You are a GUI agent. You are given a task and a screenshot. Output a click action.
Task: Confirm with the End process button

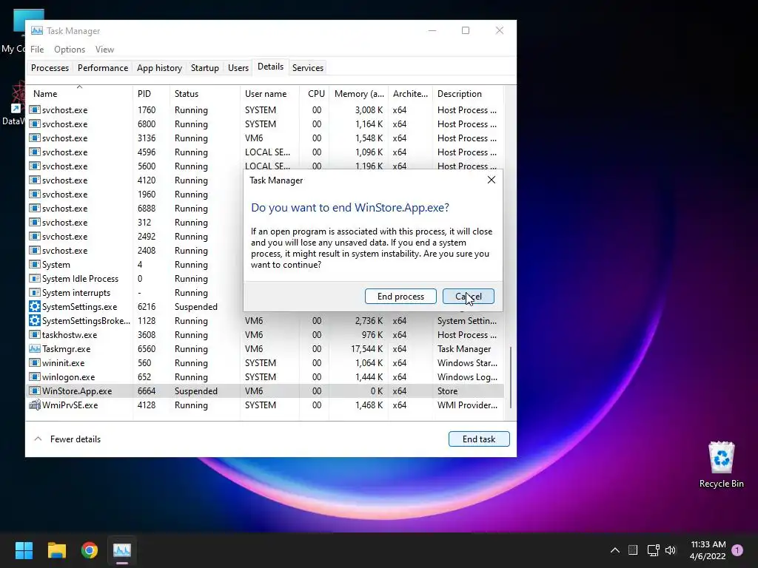coord(400,296)
